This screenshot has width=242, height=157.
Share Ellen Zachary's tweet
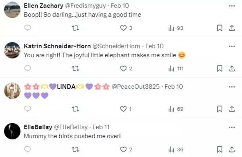click(231, 28)
